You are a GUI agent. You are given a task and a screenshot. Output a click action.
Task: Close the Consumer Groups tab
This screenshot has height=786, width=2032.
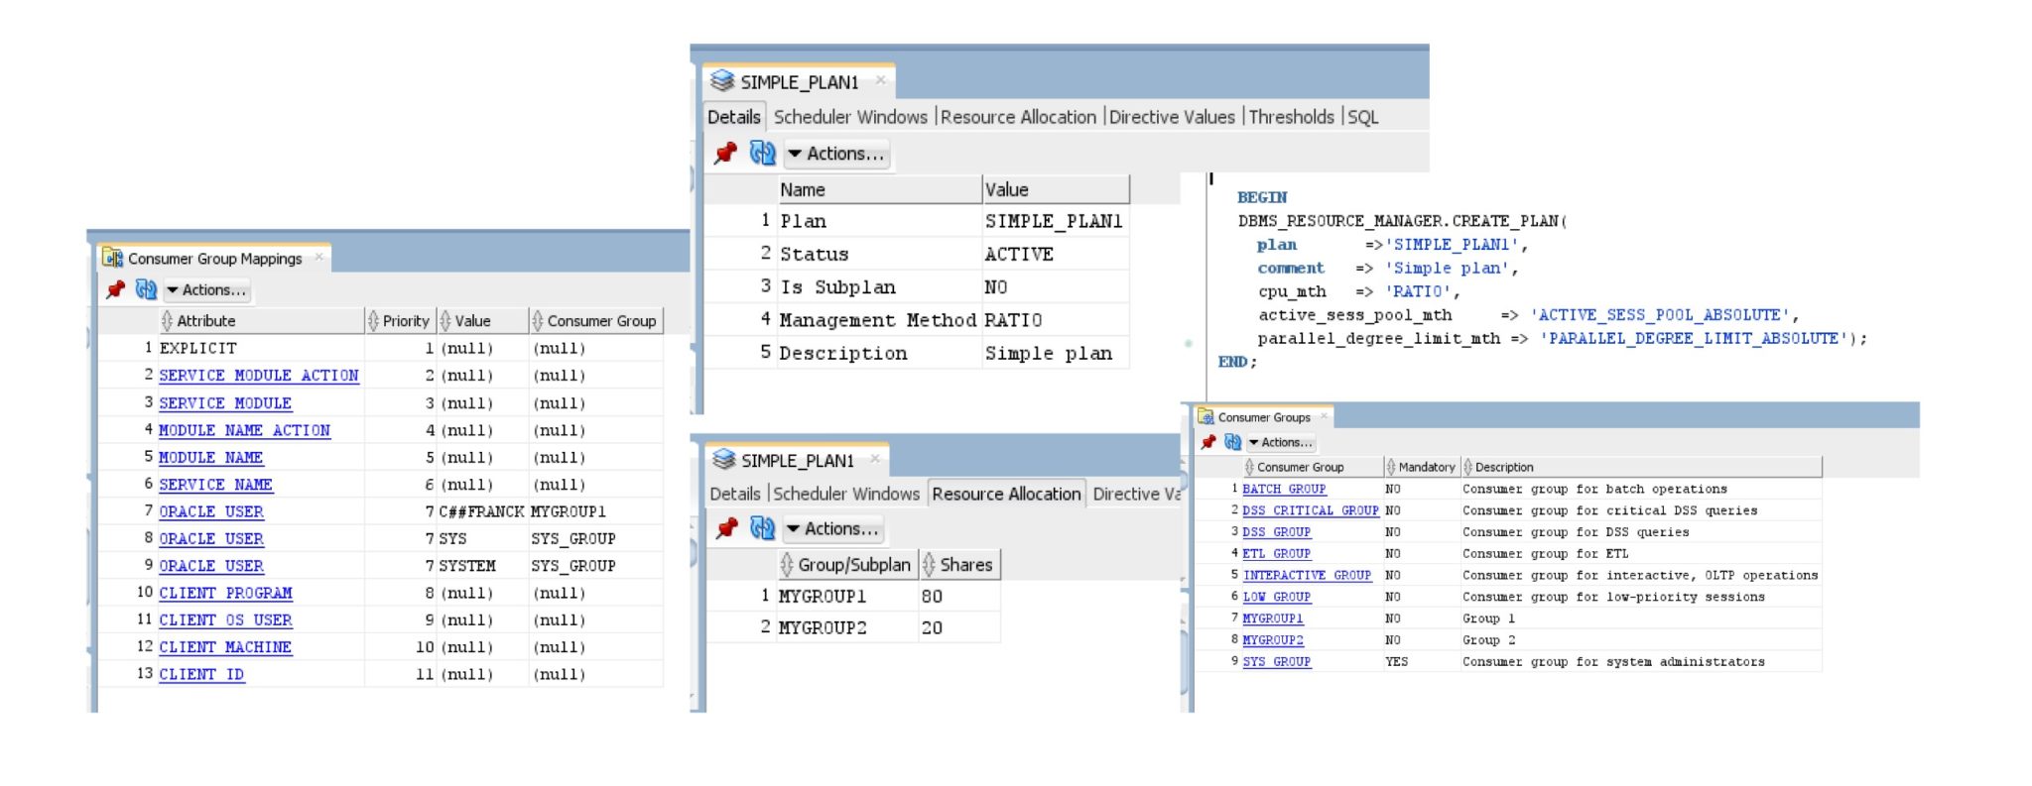tap(1324, 416)
